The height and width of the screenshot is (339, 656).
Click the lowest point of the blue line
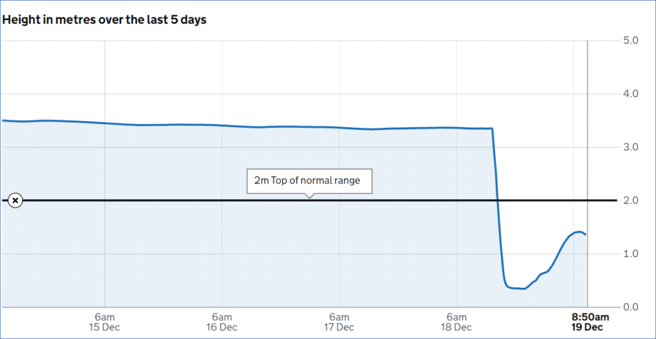[523, 288]
